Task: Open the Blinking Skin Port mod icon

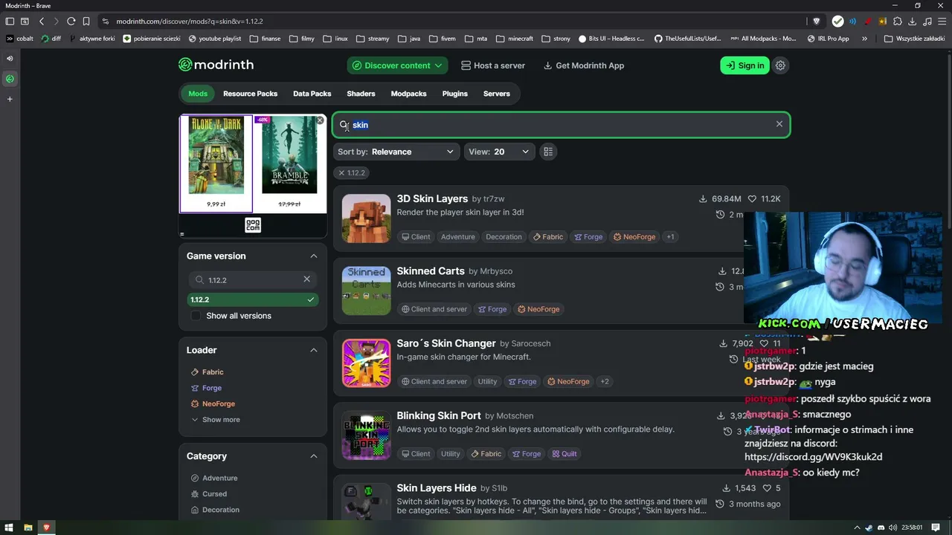Action: 366,435
